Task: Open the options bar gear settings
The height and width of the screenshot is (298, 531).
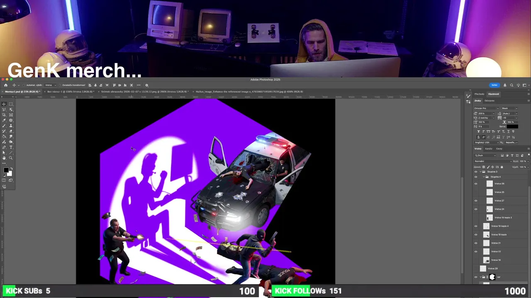Action: click(146, 85)
